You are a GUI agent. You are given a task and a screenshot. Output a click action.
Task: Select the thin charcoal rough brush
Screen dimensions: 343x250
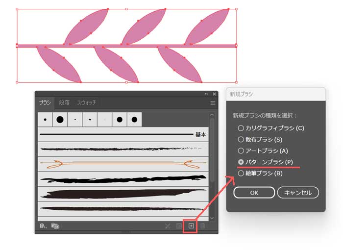pos(123,150)
